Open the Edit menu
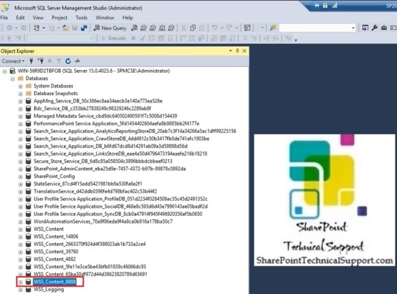This screenshot has width=397, height=294. coord(20,18)
